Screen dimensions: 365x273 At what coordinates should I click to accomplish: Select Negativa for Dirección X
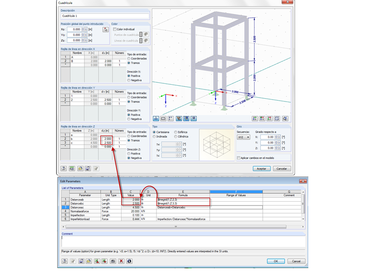[x=129, y=80]
